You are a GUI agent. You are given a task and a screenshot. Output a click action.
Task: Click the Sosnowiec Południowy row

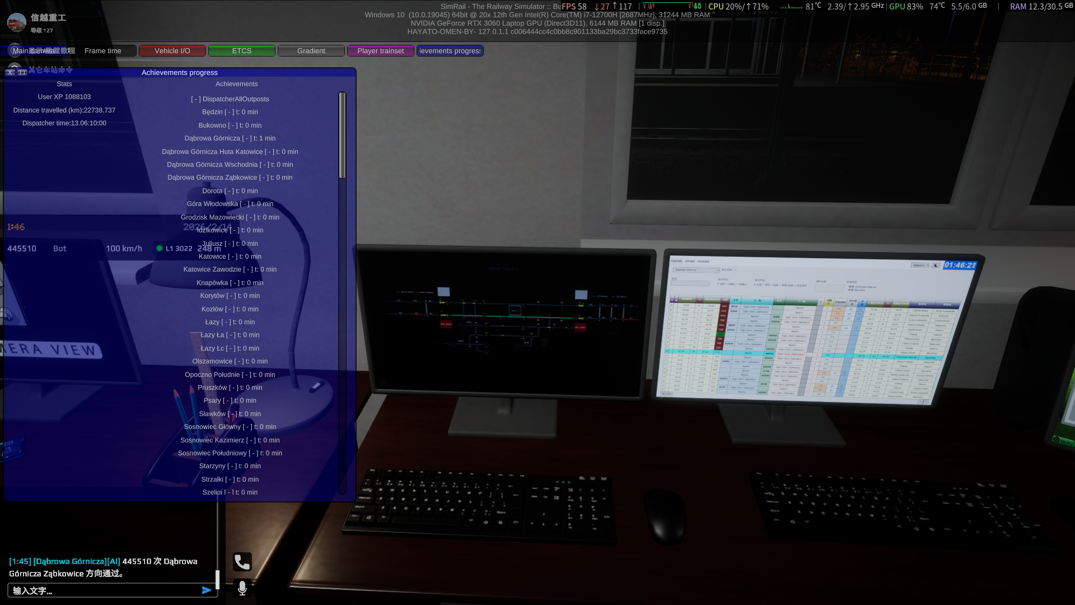point(230,453)
